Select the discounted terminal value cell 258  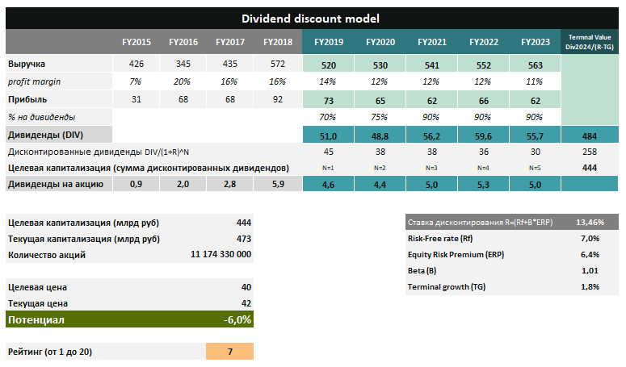point(589,152)
